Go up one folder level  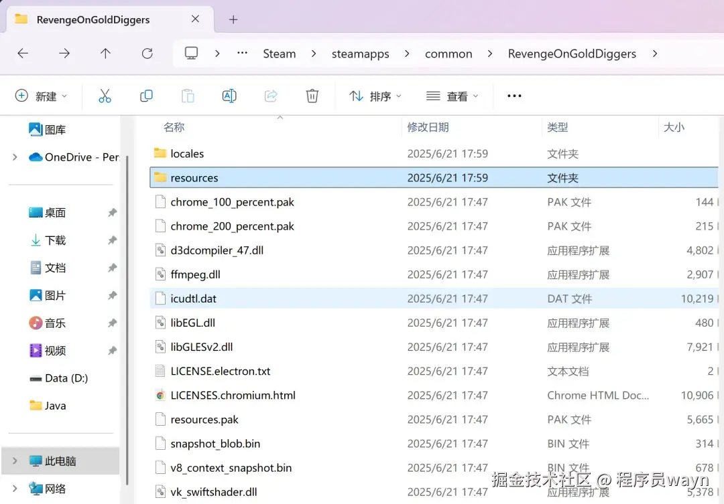tap(105, 54)
